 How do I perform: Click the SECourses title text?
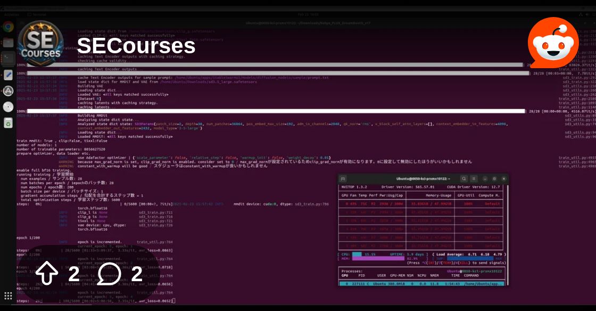coord(136,46)
